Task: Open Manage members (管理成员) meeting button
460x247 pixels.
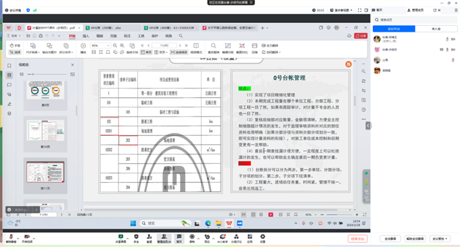Action: pyautogui.click(x=164, y=238)
